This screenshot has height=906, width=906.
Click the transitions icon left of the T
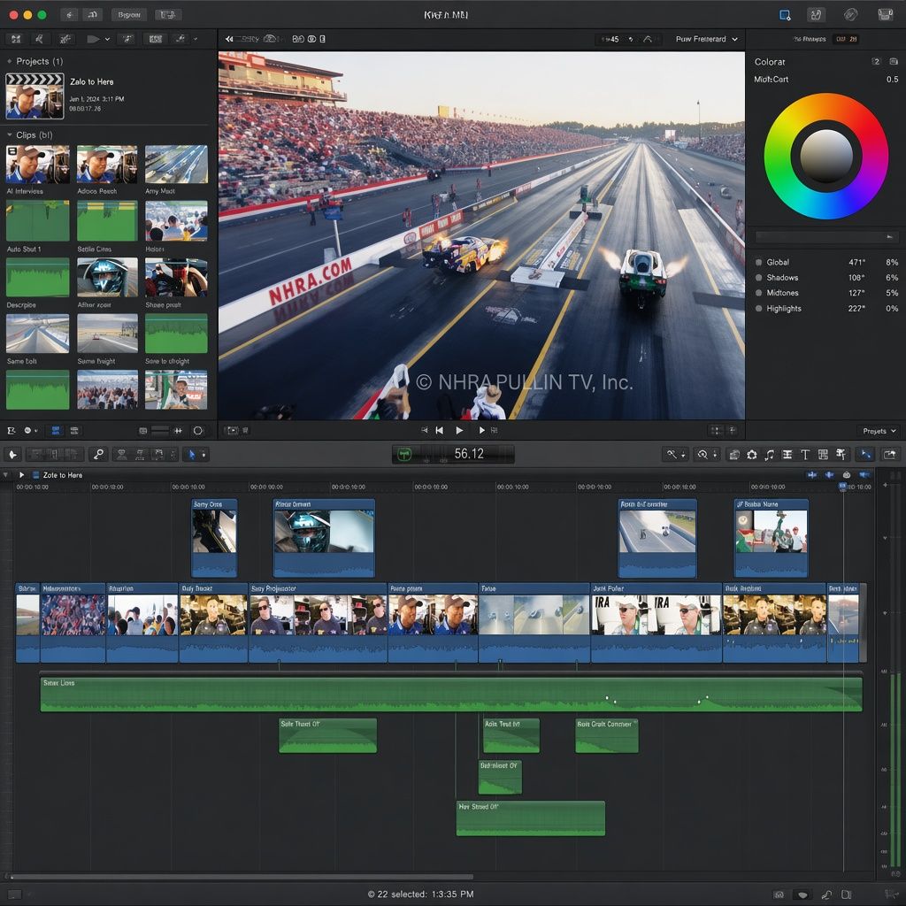(787, 455)
